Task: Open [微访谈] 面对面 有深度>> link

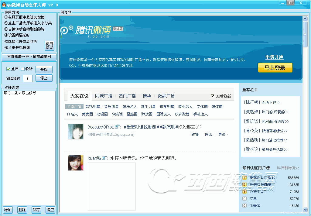Action: (x=266, y=121)
